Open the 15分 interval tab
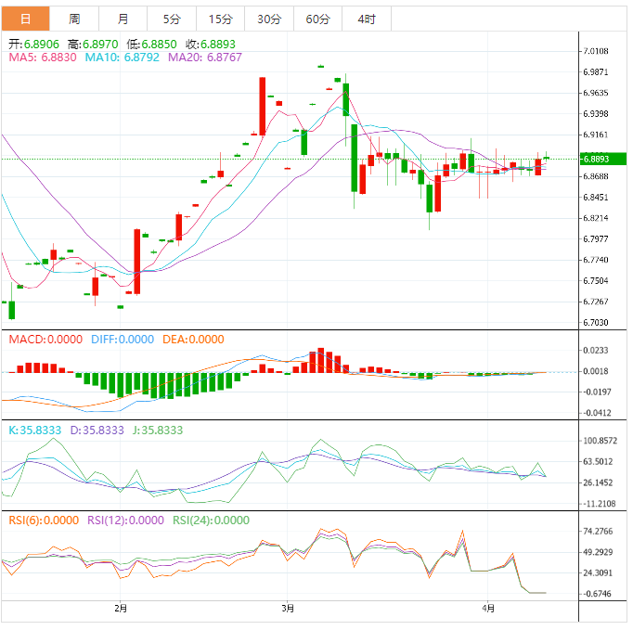 (220, 19)
